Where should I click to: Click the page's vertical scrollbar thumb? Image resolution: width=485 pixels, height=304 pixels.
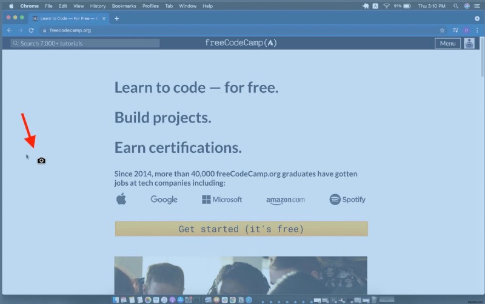[482, 58]
